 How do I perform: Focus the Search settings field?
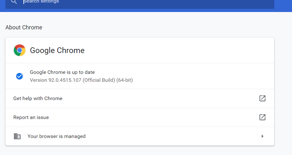127,2
